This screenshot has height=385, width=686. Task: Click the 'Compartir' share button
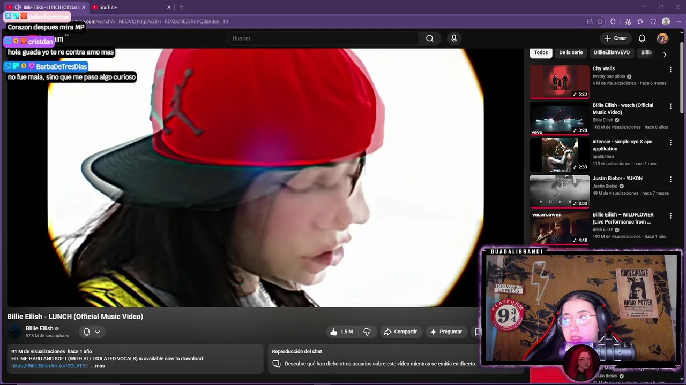pyautogui.click(x=400, y=332)
